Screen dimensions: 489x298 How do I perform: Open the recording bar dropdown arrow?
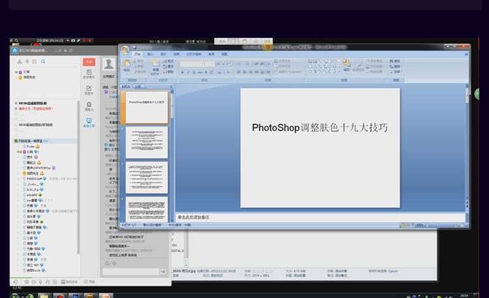[x=68, y=40]
